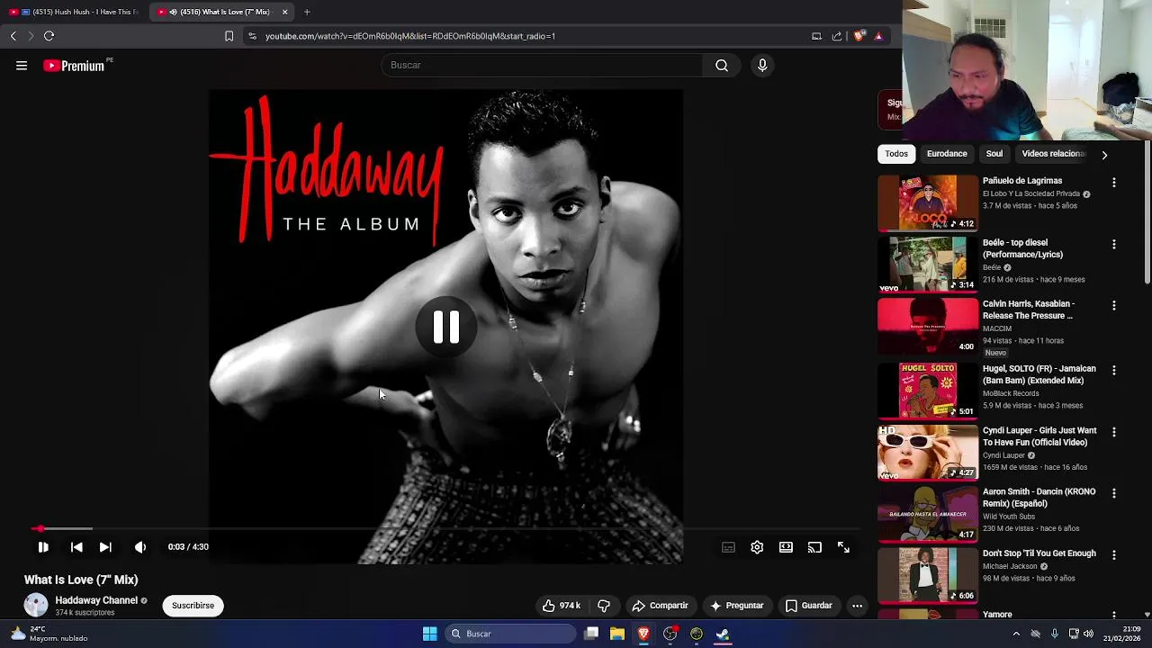The height and width of the screenshot is (648, 1152).
Task: Open options menu for Cyndi Lauper video
Action: (x=1113, y=433)
